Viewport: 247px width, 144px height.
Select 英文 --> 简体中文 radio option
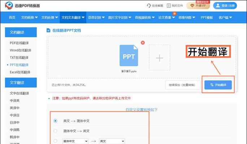pos(55,121)
